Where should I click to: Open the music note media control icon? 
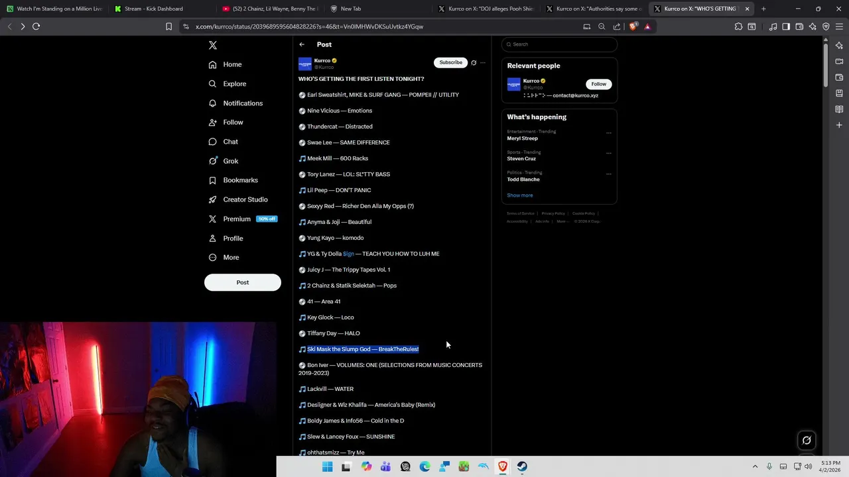pos(773,26)
